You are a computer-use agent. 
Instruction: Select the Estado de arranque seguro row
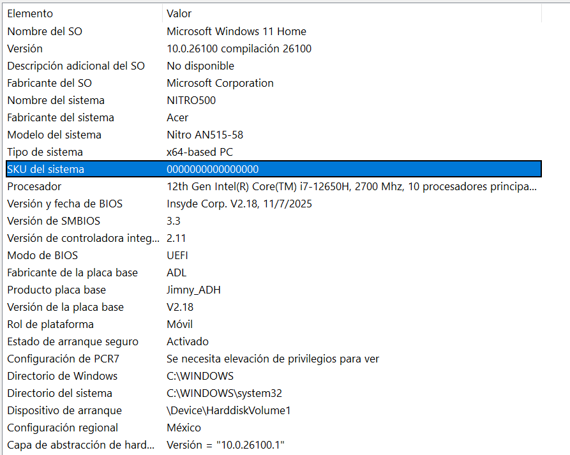(x=274, y=341)
